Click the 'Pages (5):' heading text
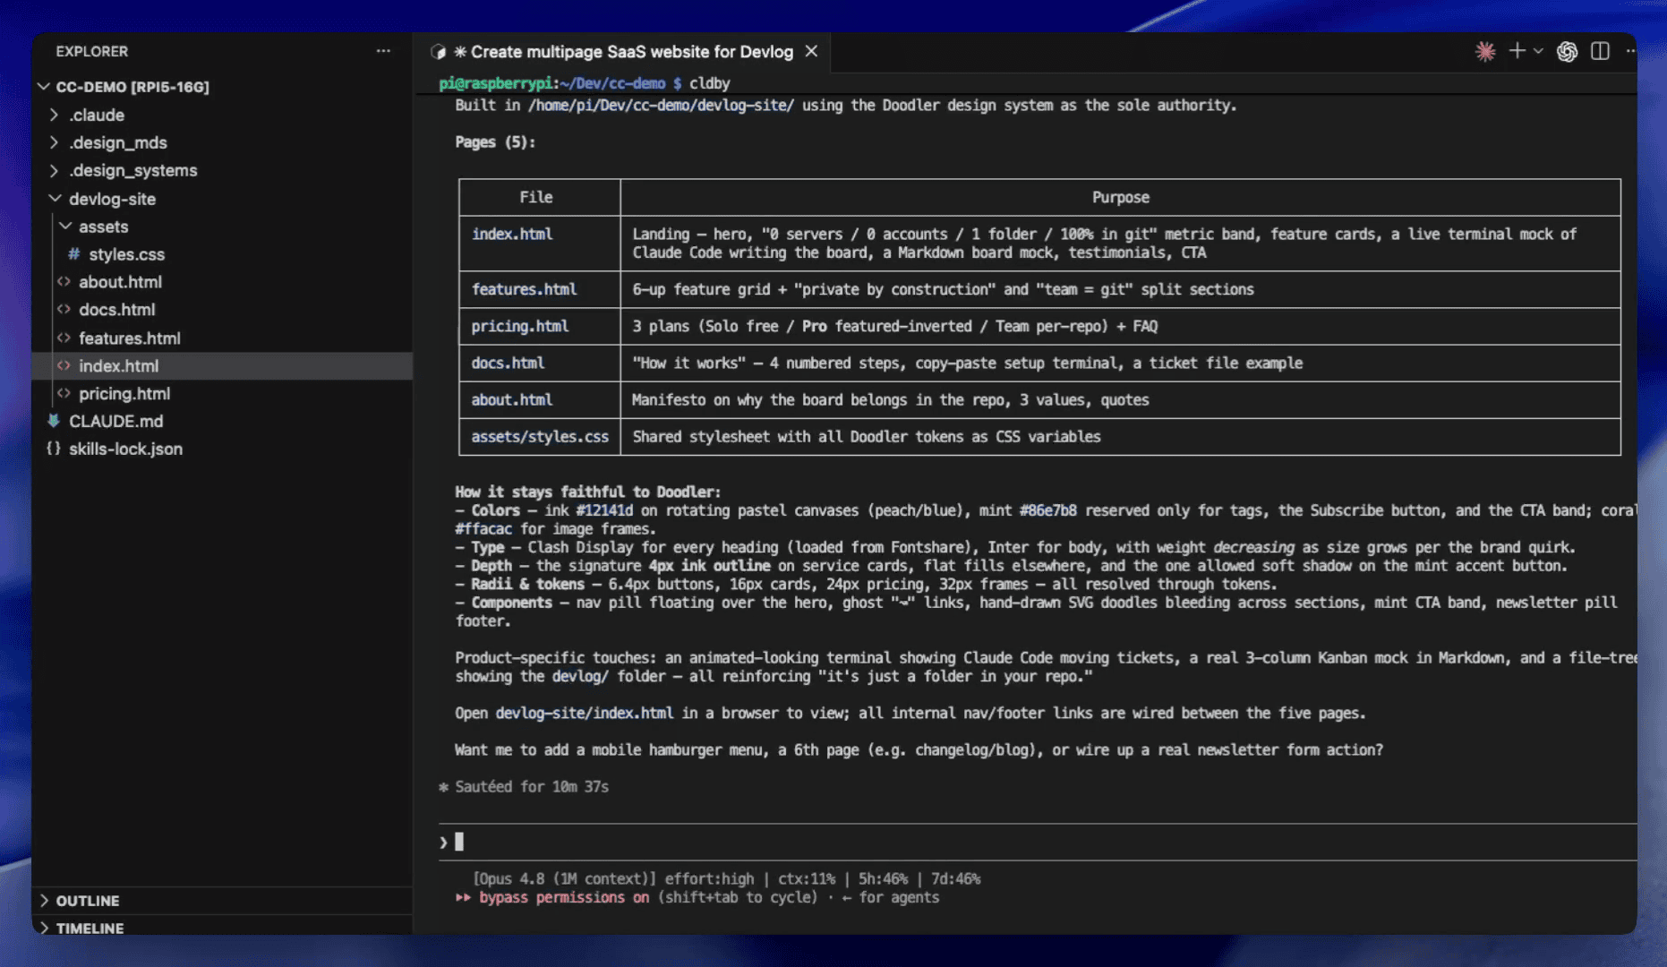 click(495, 141)
